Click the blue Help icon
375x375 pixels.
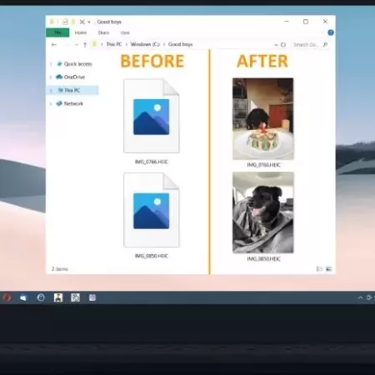point(331,32)
